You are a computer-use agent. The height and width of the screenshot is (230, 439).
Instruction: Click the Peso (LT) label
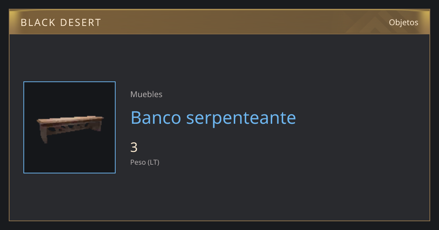[x=145, y=162]
